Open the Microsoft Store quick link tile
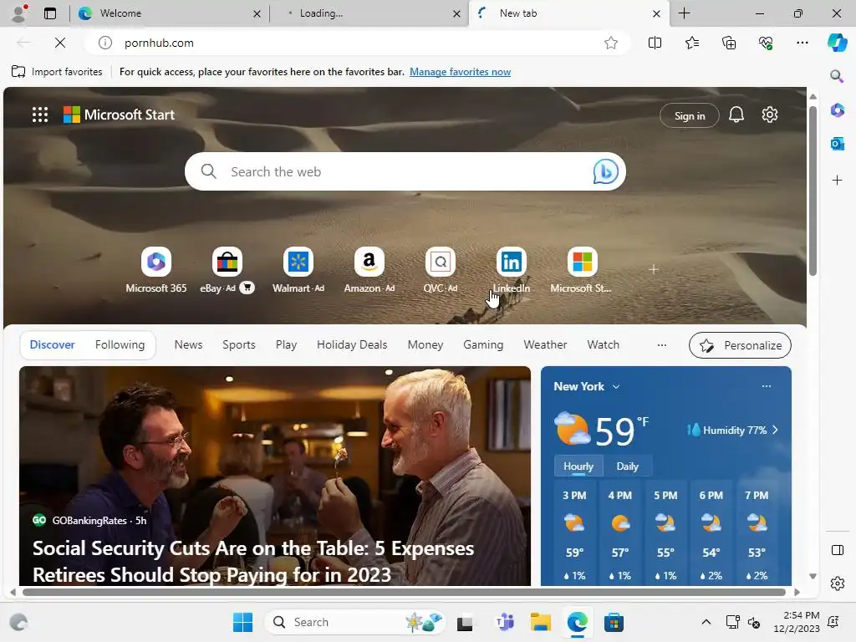856x642 pixels. coord(582,270)
